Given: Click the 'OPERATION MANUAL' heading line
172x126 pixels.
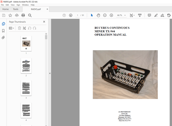Looking at the screenshot, I should click(x=110, y=35).
